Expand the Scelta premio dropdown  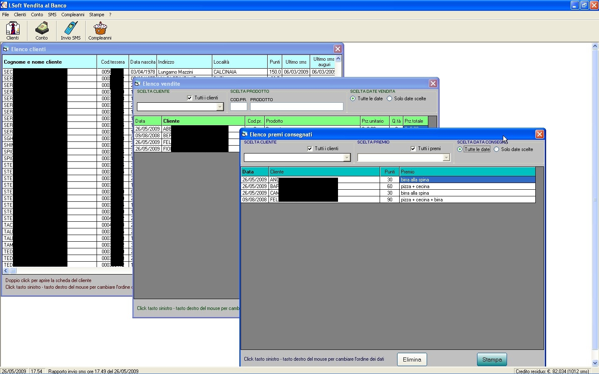point(446,158)
